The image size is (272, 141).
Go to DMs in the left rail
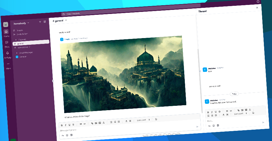coord(7,44)
